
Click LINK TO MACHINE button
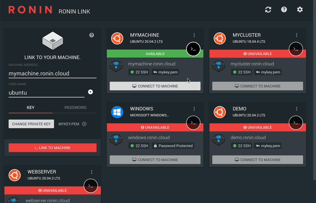click(53, 148)
